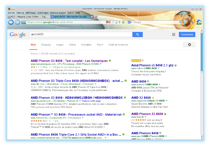210x147 pixels.
Task: Expand dropdown arrow after nepascher.fr ad URL
Action: click(x=167, y=101)
